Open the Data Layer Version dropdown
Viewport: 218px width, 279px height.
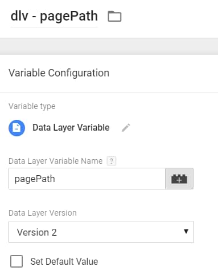pos(101,232)
